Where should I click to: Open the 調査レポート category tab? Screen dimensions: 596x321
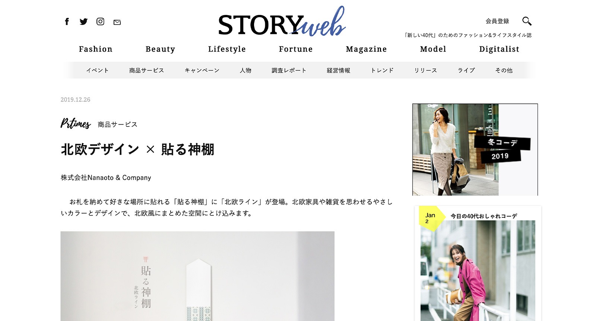[289, 70]
